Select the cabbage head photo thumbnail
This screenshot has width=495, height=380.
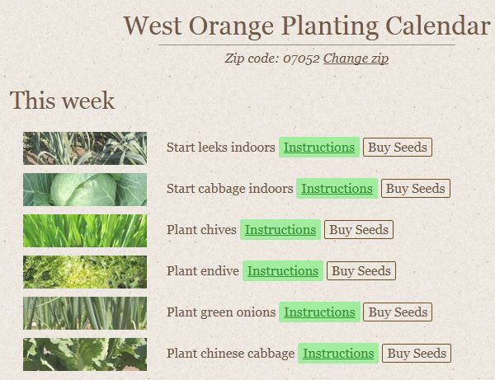pos(85,190)
